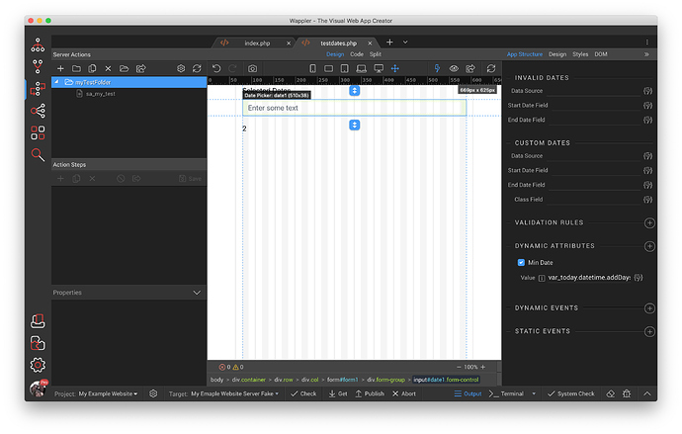Undo the last design change
Viewport: 682px width, 434px height.
216,68
